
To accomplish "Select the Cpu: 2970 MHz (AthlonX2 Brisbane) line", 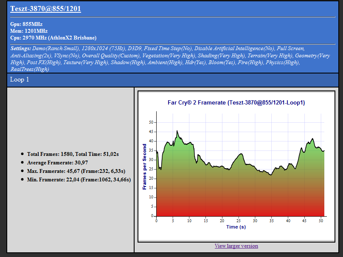I will pos(53,38).
